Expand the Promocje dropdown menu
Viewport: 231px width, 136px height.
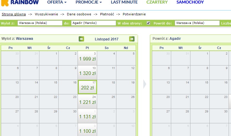point(89,2)
